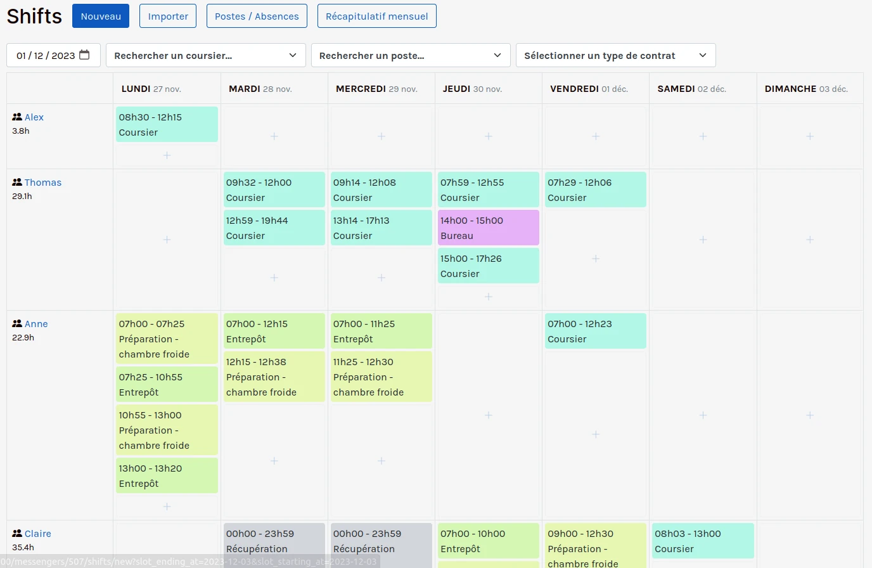
Task: Open courier Thomas's profile link
Action: 43,183
